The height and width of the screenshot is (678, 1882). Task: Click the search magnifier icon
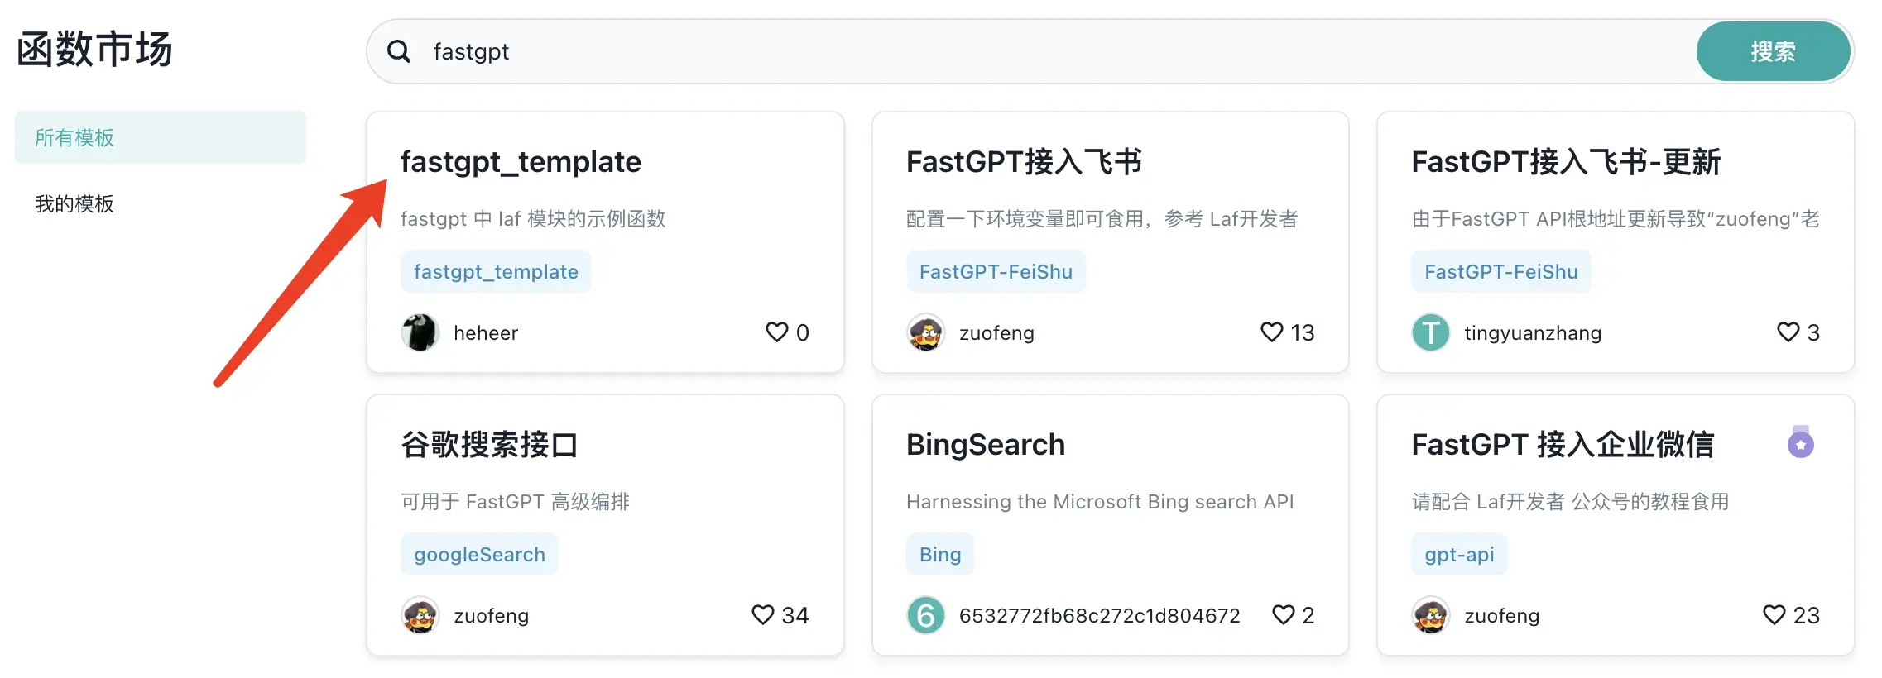tap(399, 51)
